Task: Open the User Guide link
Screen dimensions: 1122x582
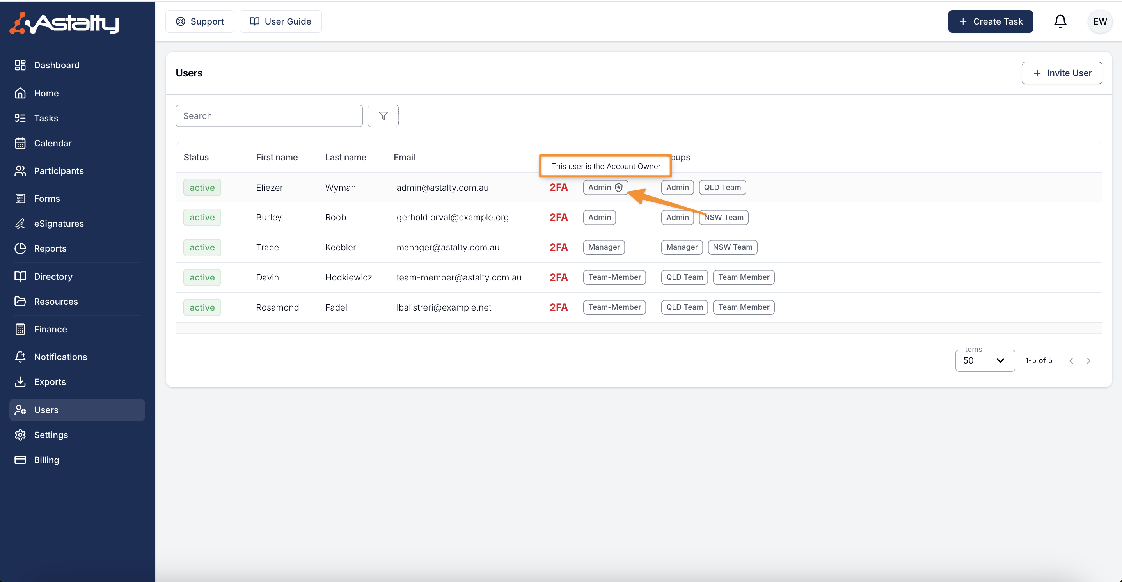Action: pyautogui.click(x=280, y=21)
